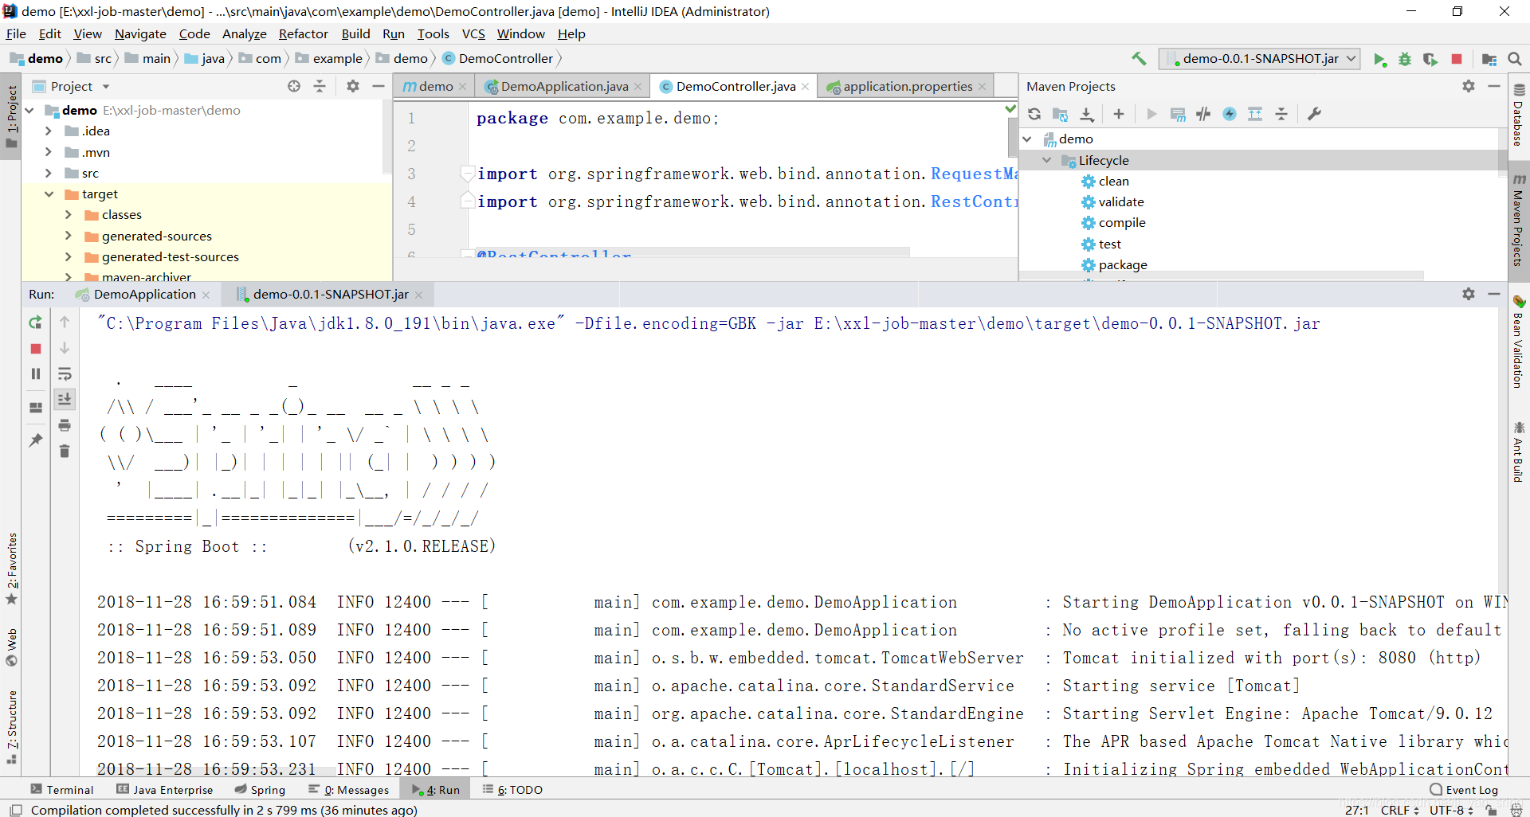Viewport: 1530px width, 817px height.
Task: Collapse all nodes in Maven Projects
Action: coord(1281,114)
